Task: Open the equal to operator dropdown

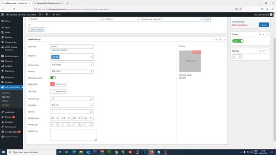Action: pos(122,19)
